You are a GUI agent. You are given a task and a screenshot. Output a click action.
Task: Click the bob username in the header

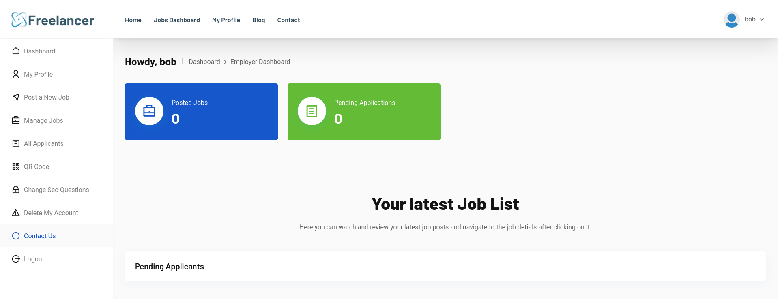click(750, 19)
